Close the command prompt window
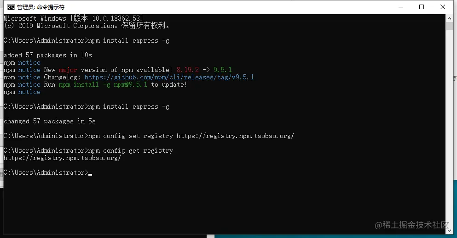 click(x=442, y=7)
